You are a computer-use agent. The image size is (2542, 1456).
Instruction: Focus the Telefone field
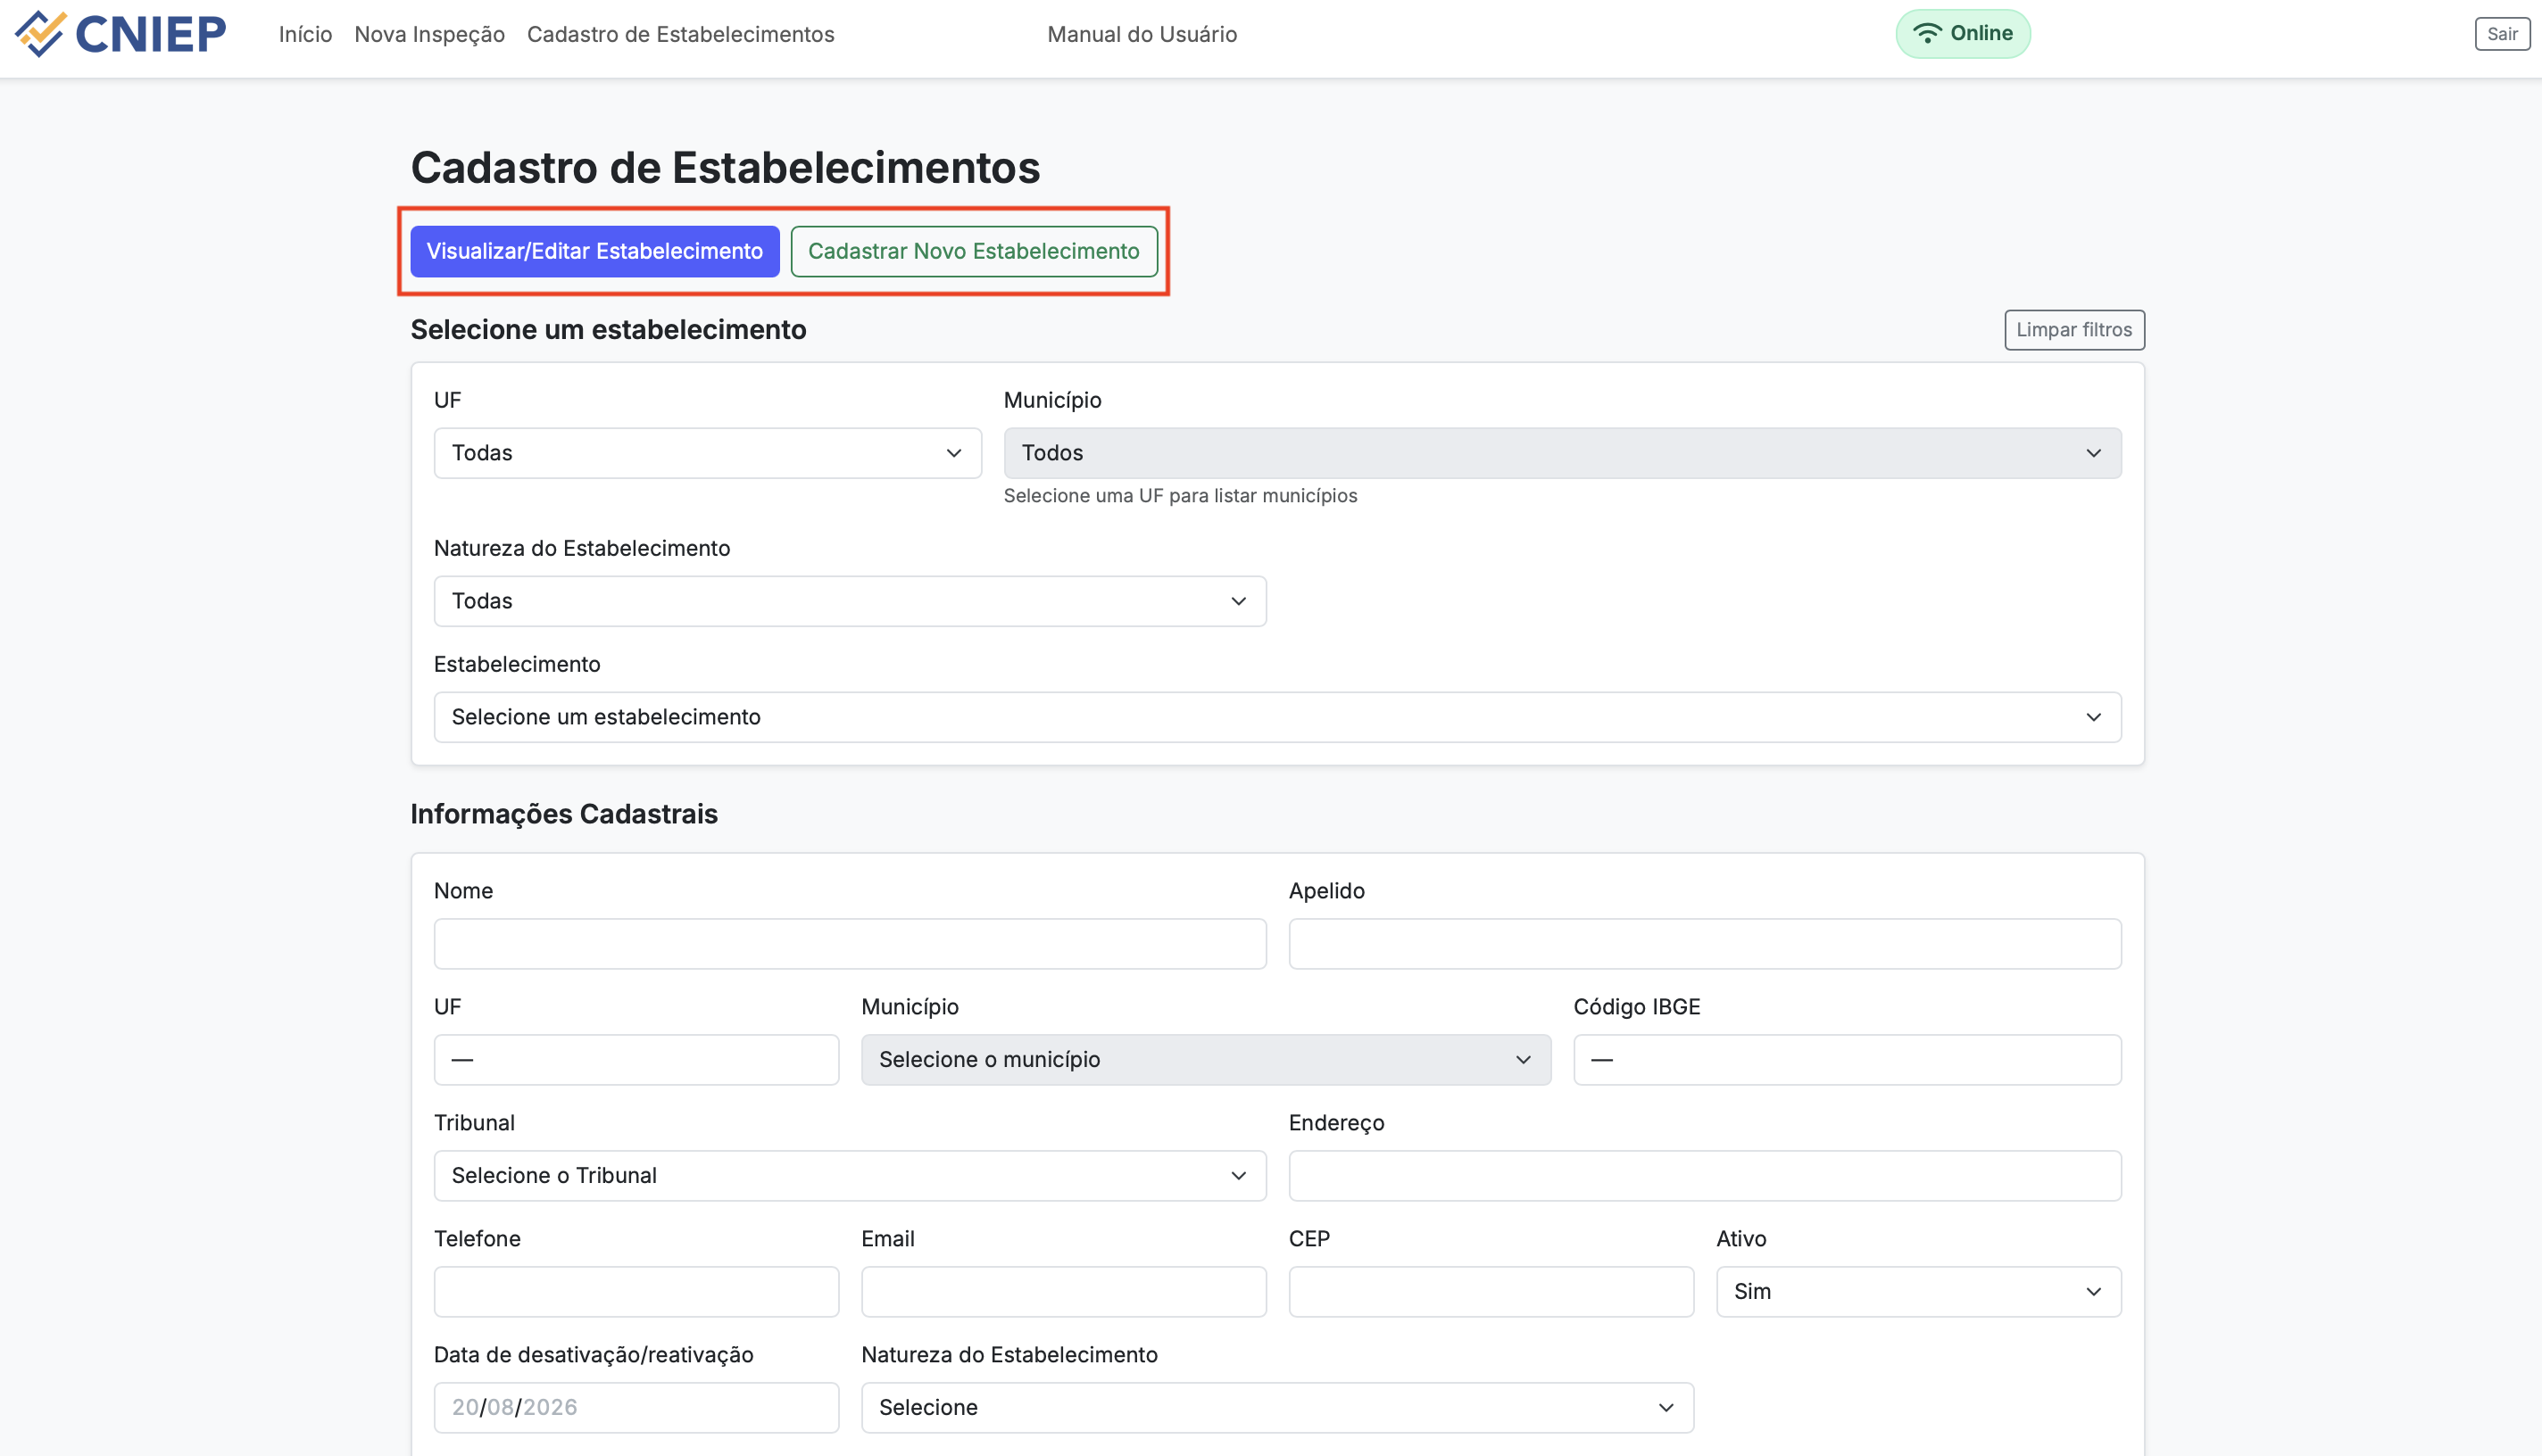click(x=636, y=1292)
